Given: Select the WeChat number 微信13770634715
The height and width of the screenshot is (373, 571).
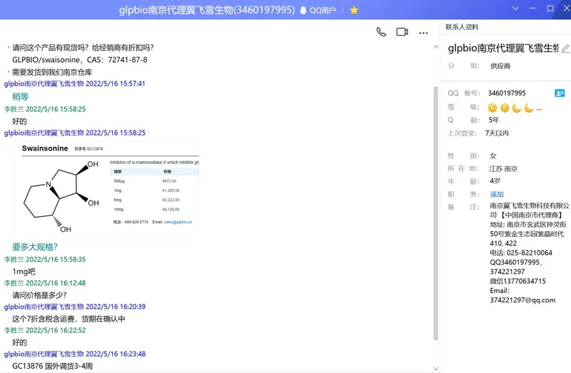Looking at the screenshot, I should pos(517,281).
